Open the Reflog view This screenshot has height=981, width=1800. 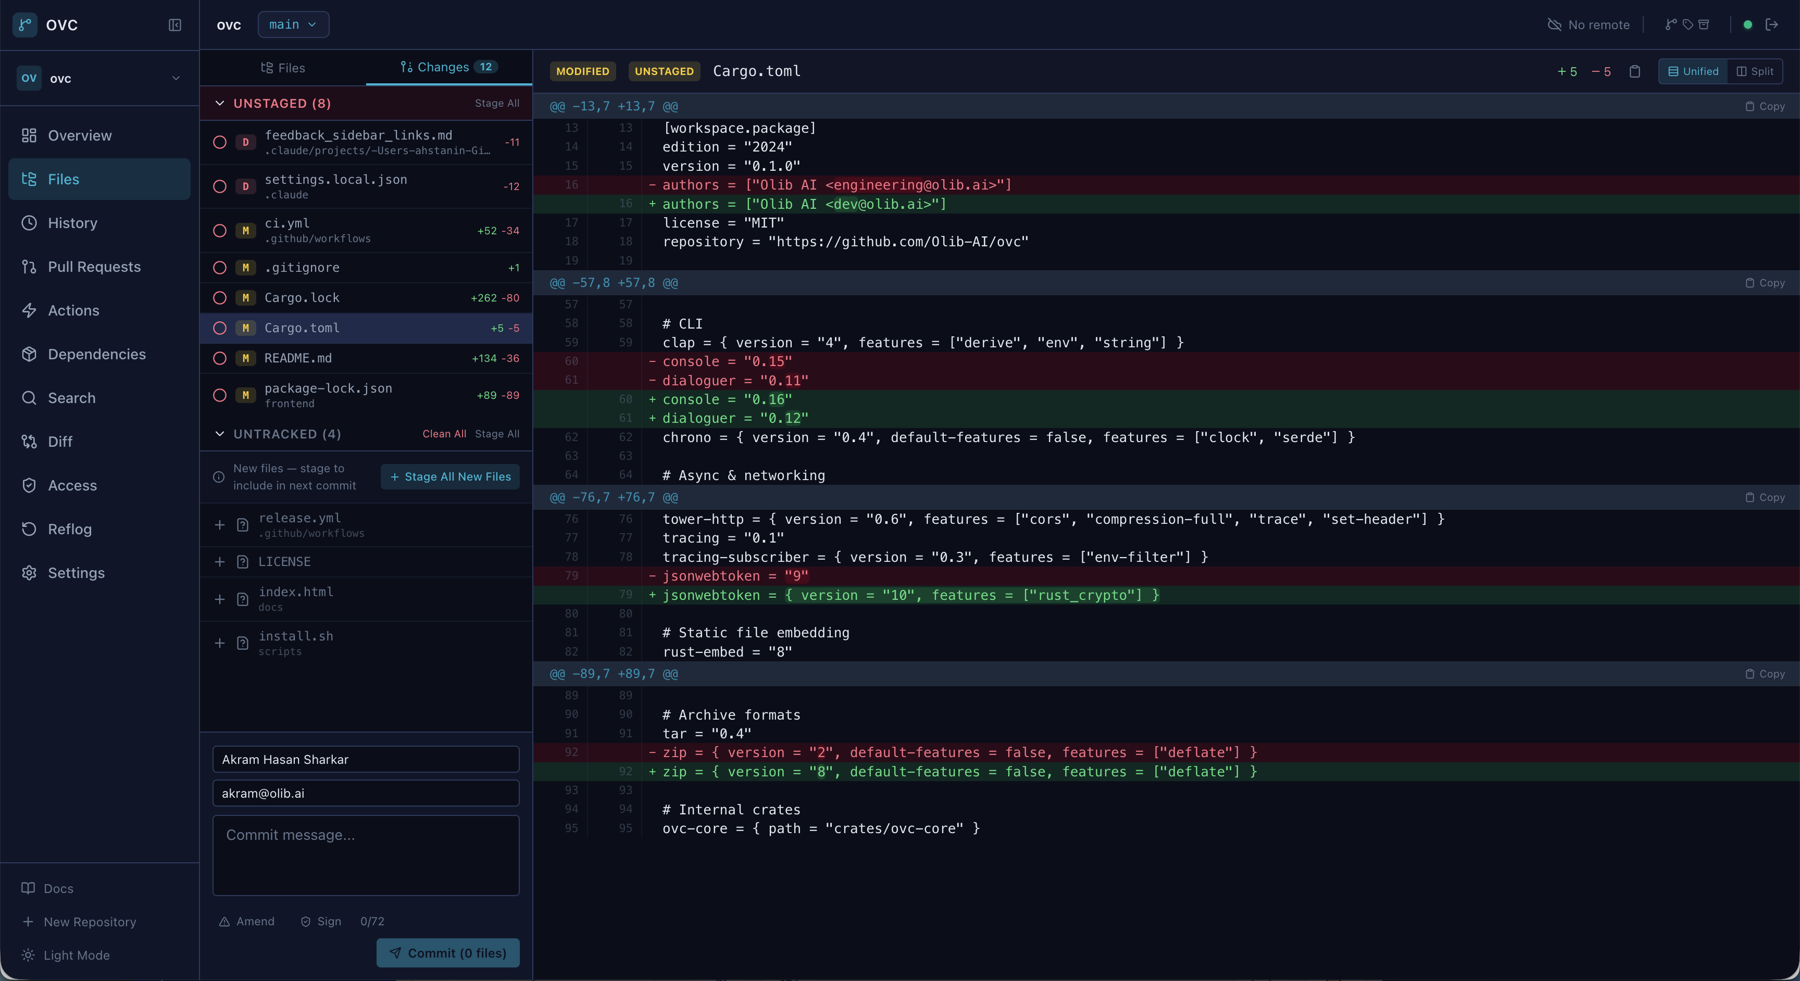69,529
